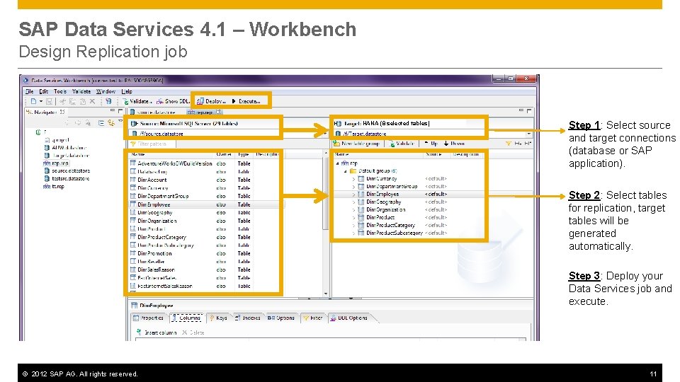Image resolution: width=680 pixels, height=382 pixels.
Task: Click the New file toolbar icon
Action: coord(33,101)
